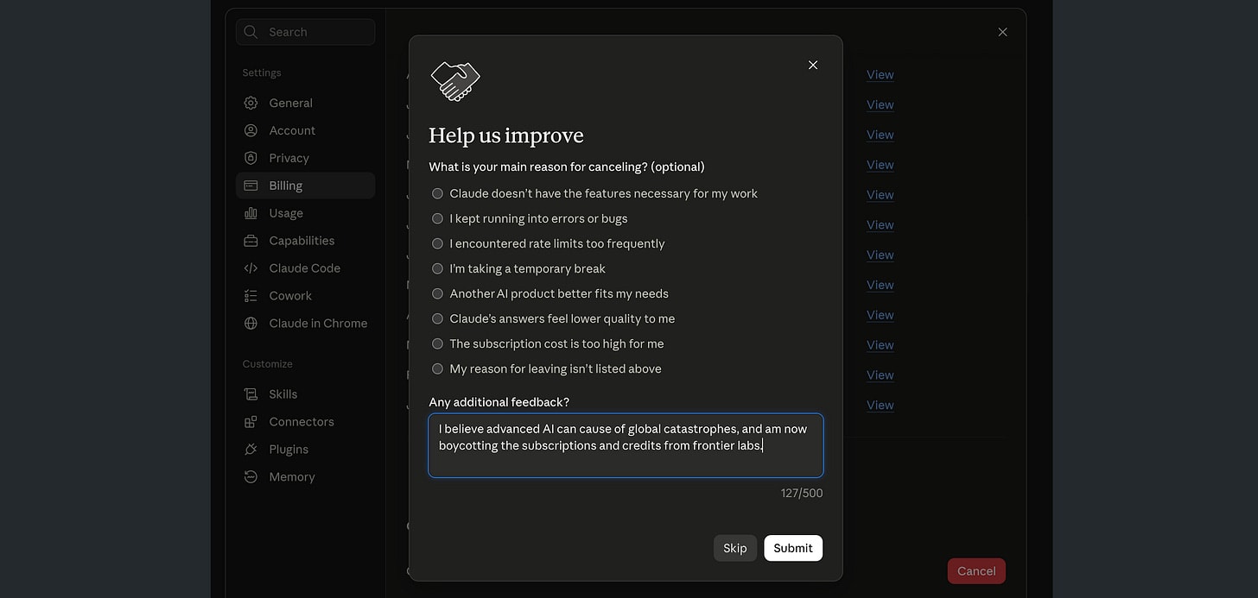Click the Skills scroll icon

click(x=251, y=394)
